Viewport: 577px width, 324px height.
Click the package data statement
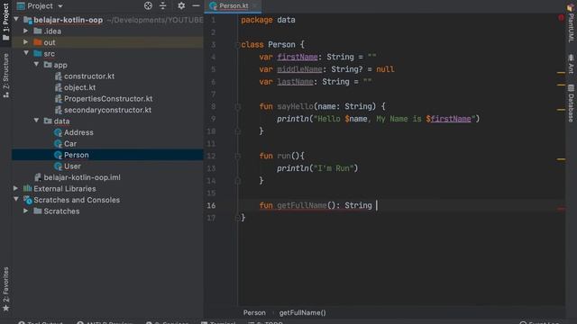tap(268, 20)
